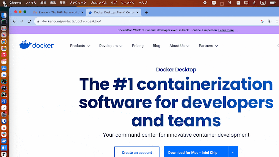Image resolution: width=279 pixels, height=157 pixels.
Task: Open the blue App Store dock icon
Action: (x=4, y=68)
